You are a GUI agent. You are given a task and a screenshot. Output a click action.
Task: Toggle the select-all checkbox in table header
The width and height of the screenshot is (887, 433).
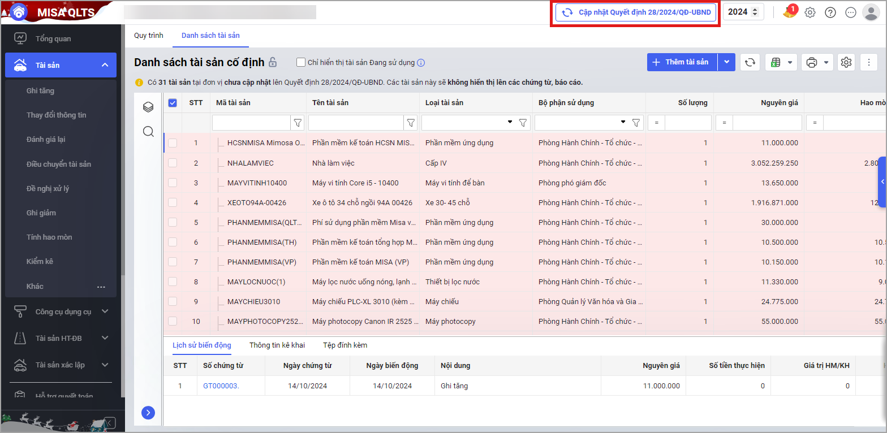click(x=173, y=103)
